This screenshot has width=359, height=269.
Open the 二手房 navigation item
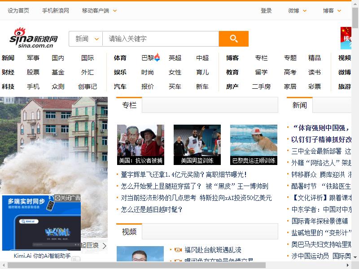262,87
